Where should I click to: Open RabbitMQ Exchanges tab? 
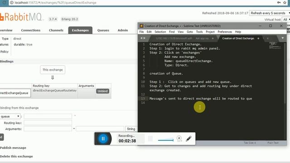(x=80, y=30)
